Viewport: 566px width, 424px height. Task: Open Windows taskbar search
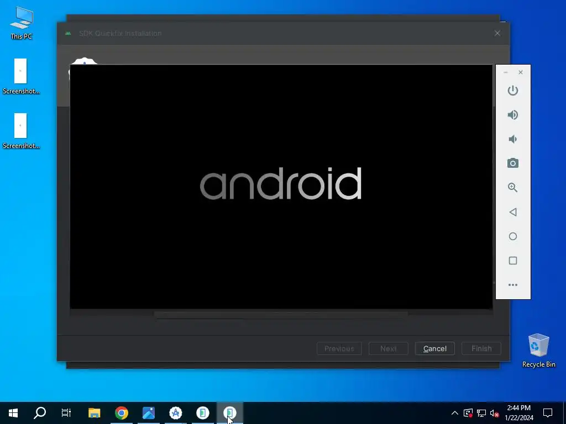(x=40, y=413)
